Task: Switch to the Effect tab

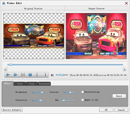Action: point(8,83)
